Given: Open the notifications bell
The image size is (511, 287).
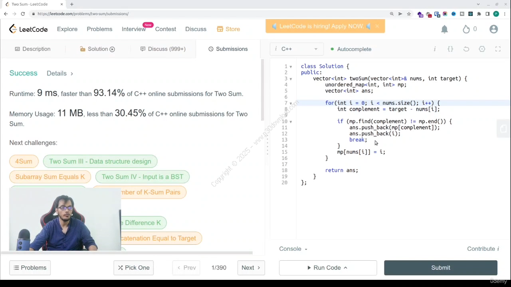Looking at the screenshot, I should pos(444,29).
